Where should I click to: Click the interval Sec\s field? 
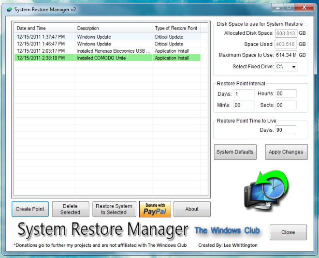pyautogui.click(x=286, y=105)
